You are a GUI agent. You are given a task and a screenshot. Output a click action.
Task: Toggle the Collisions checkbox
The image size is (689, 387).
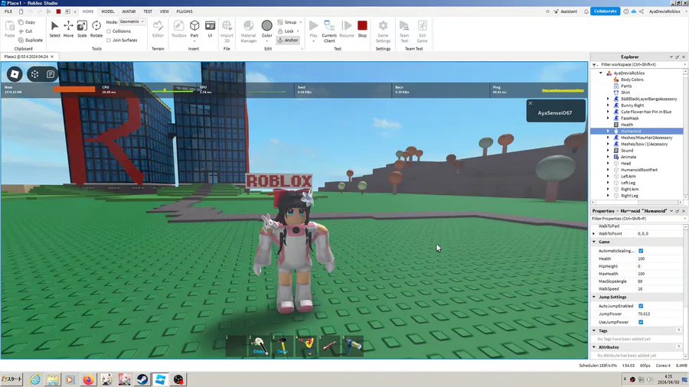click(109, 31)
